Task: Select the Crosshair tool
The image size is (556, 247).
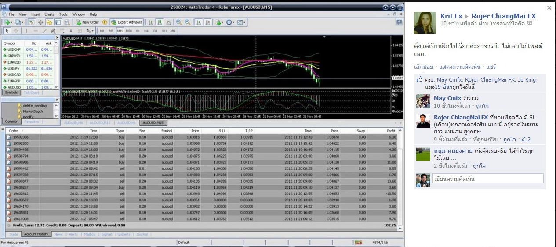Action: click(x=16, y=31)
